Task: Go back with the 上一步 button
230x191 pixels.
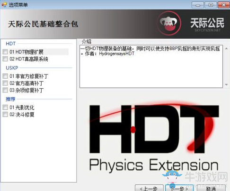Action: click(149, 188)
